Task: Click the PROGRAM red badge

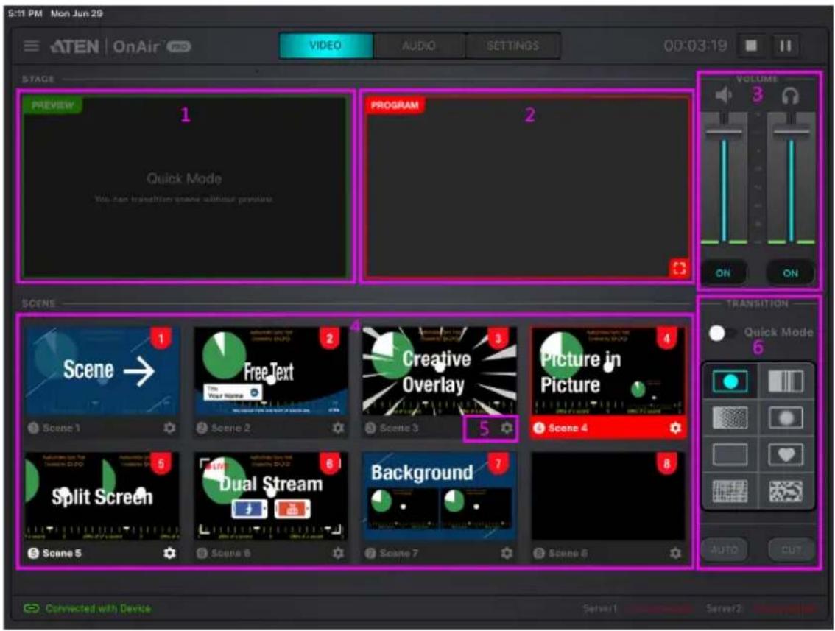Action: pyautogui.click(x=395, y=105)
